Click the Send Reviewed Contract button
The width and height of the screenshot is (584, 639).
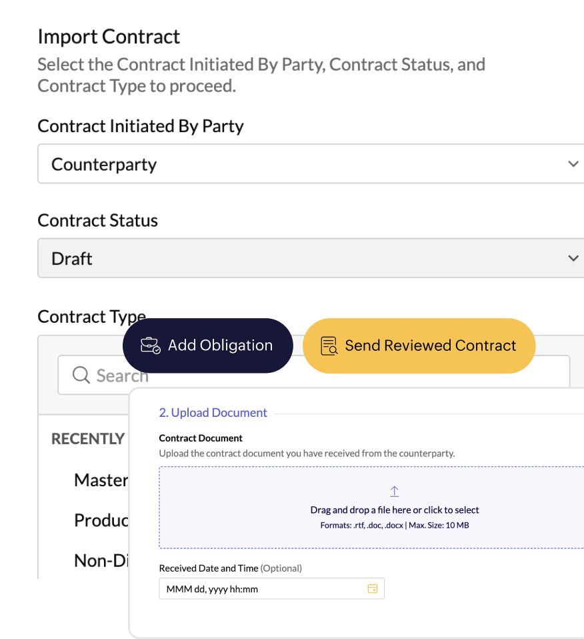tap(419, 346)
